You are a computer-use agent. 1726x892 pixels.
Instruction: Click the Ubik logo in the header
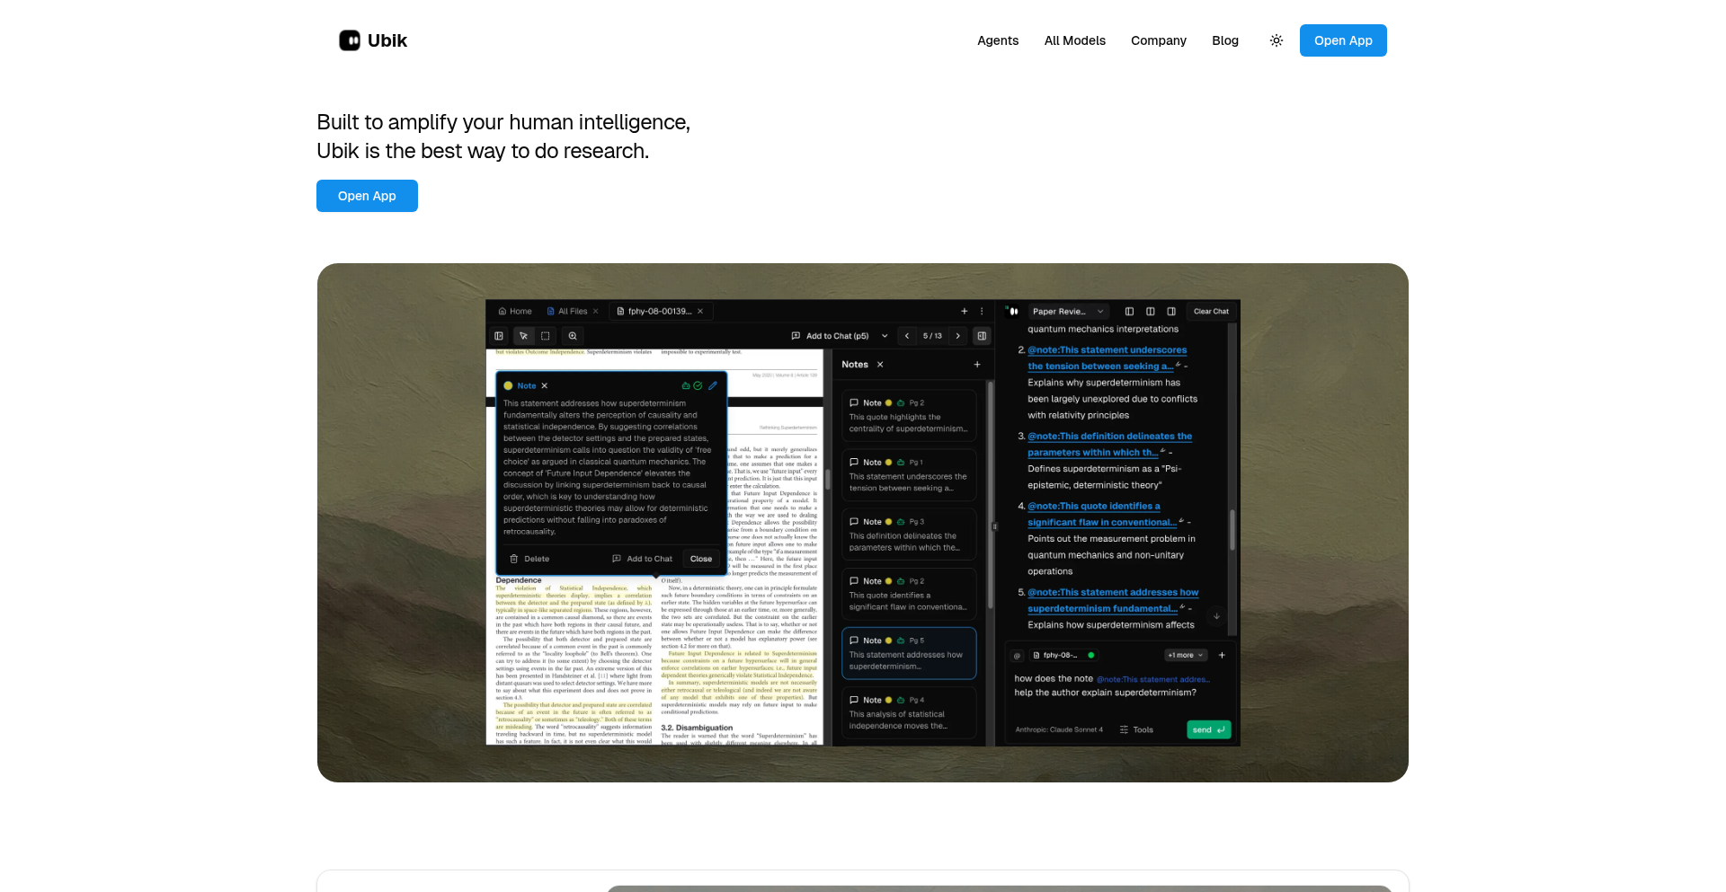pyautogui.click(x=373, y=40)
